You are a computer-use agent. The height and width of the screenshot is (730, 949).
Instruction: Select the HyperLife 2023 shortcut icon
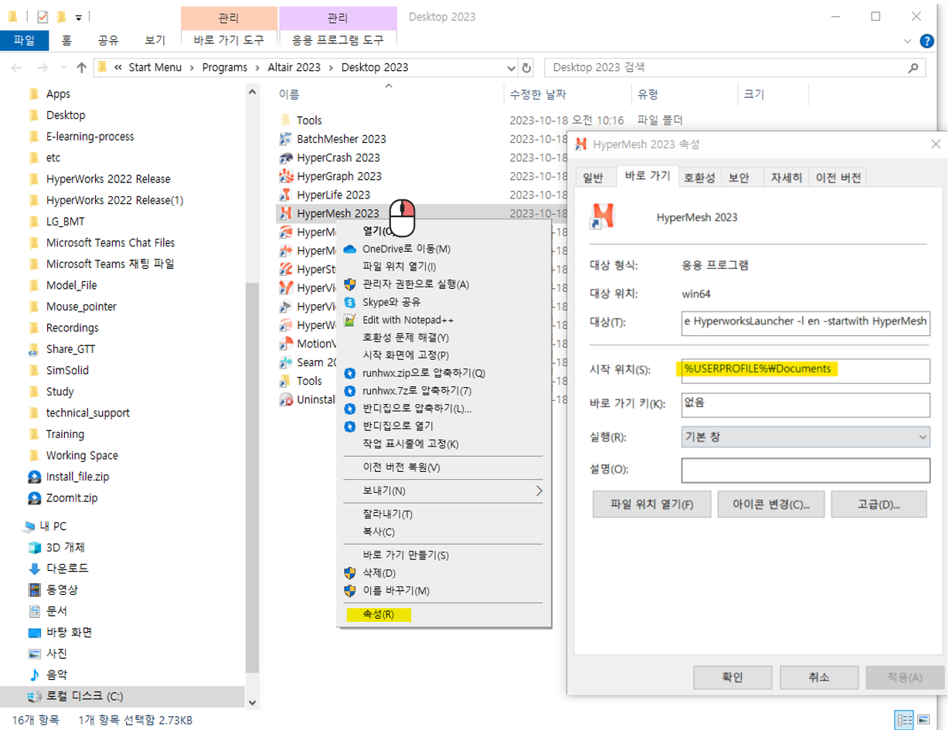(x=285, y=195)
